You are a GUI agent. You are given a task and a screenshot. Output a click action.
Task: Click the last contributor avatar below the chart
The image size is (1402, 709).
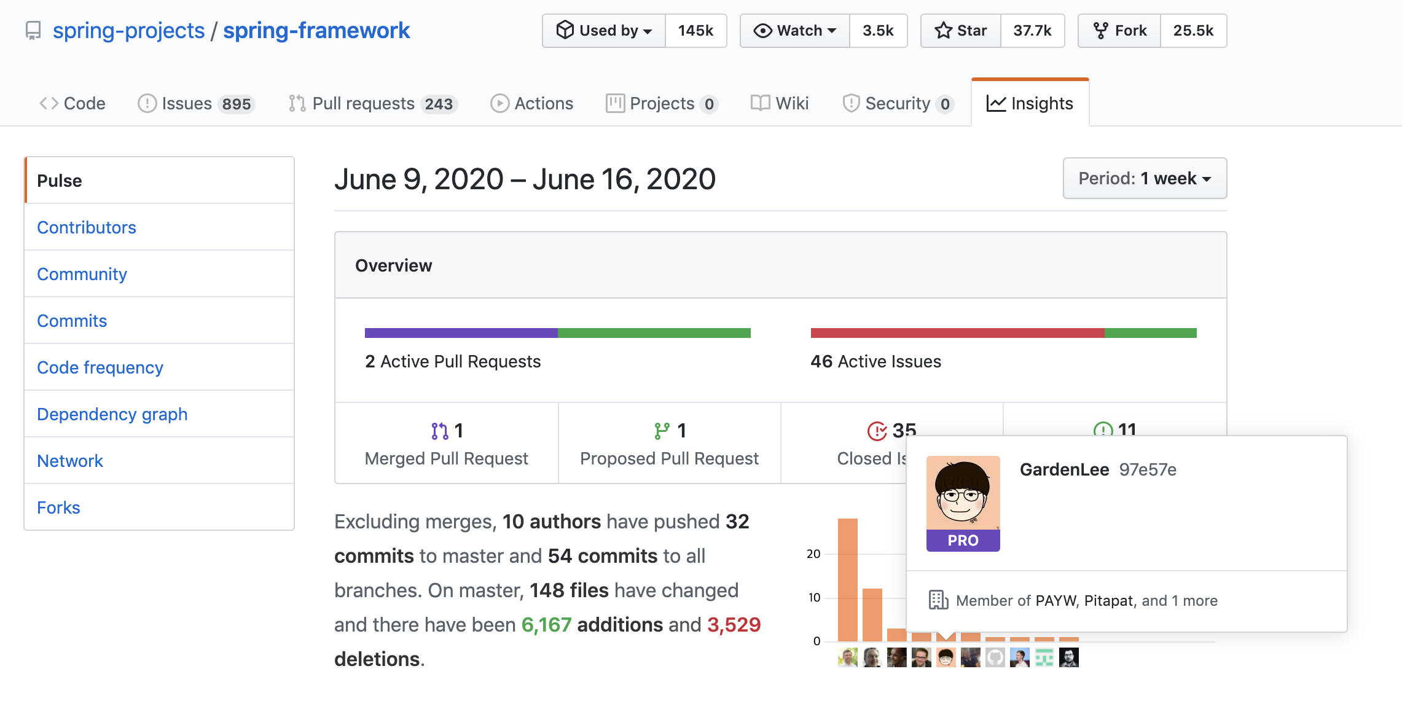click(x=1068, y=658)
